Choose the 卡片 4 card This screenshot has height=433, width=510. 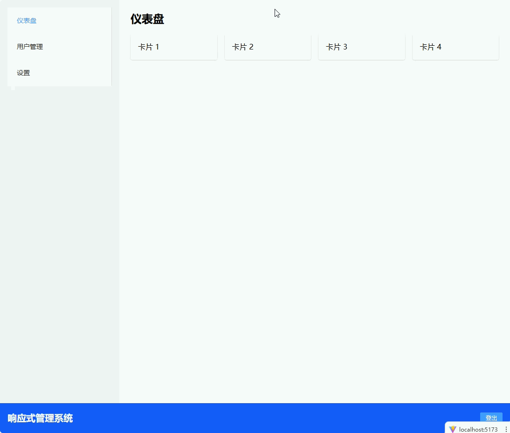pyautogui.click(x=455, y=47)
